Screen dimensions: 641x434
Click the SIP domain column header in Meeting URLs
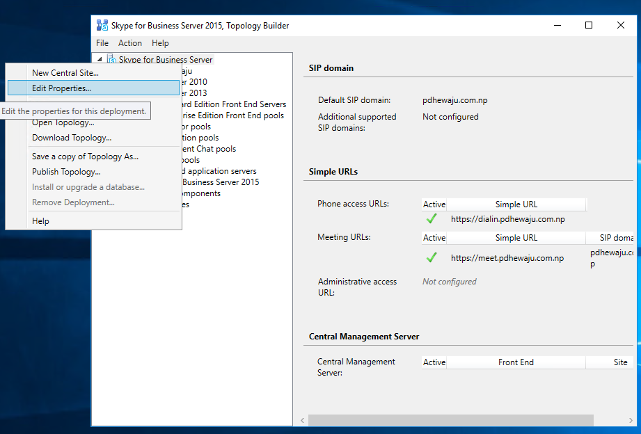pos(610,238)
